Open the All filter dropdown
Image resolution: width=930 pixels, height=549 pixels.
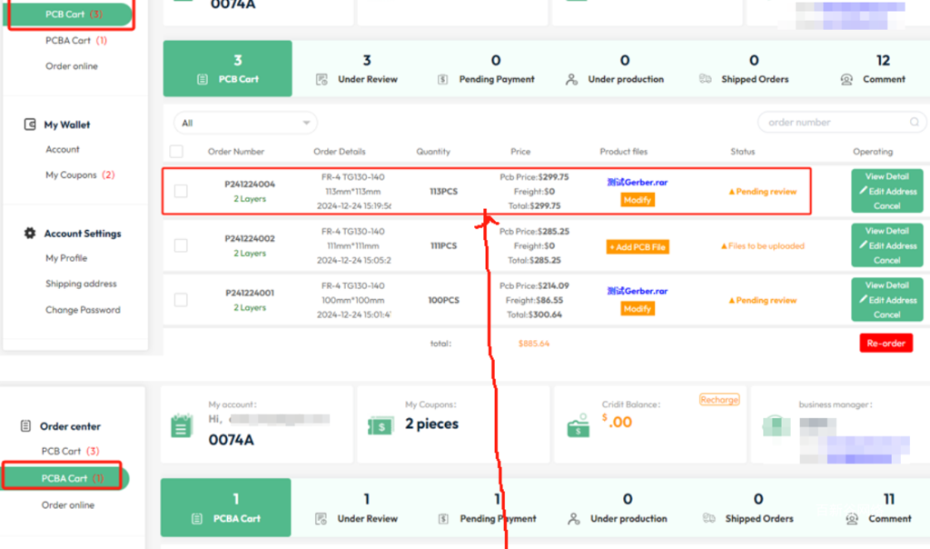[x=245, y=123]
